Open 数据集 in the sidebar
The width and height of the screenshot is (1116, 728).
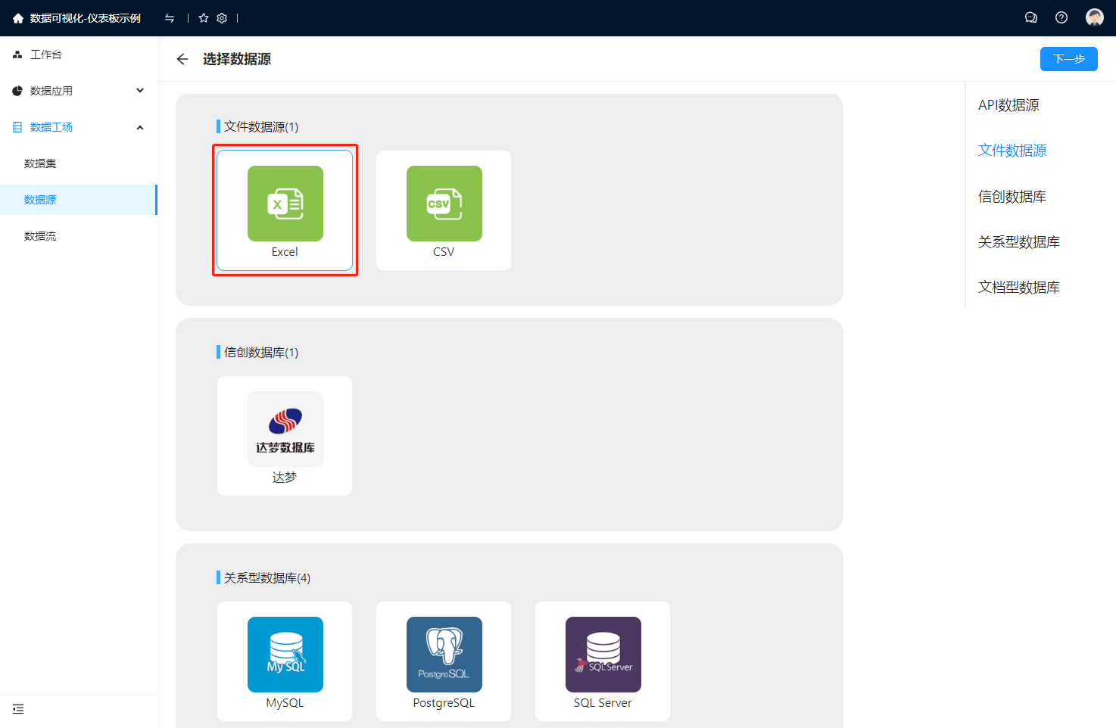tap(40, 163)
